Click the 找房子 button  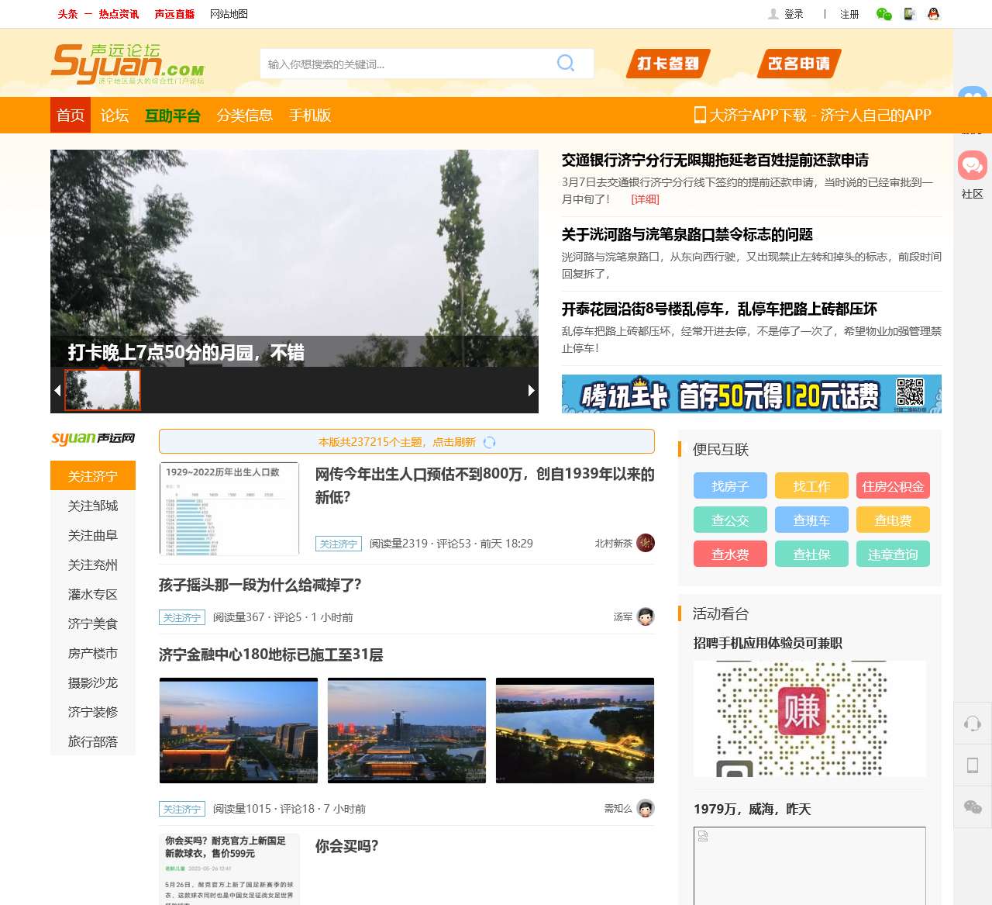coord(730,486)
